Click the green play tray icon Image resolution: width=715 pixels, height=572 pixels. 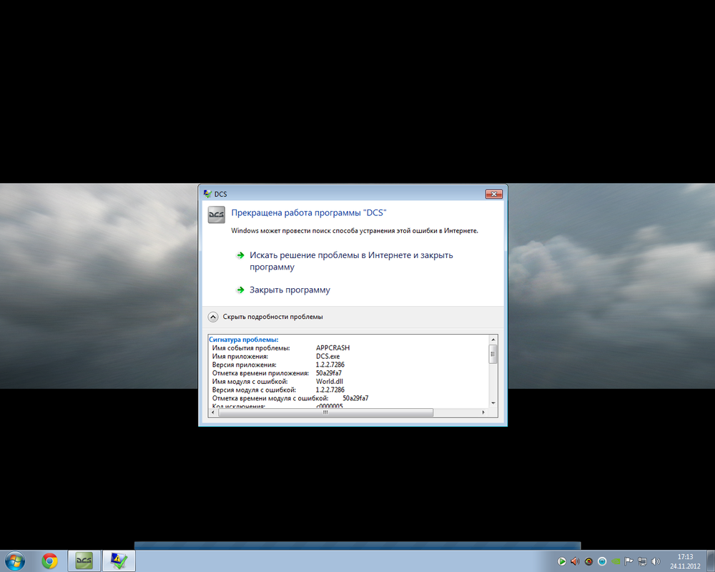(x=562, y=561)
